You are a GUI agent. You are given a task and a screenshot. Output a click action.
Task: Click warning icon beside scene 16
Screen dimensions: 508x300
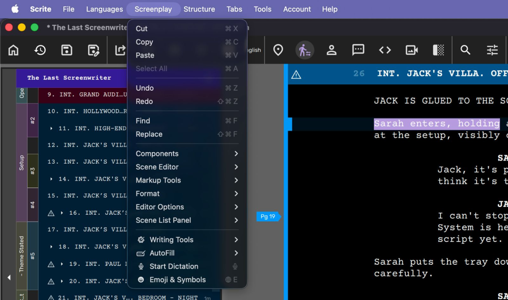51,213
